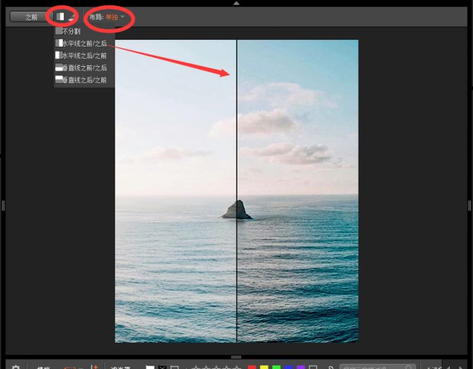Open the settings gear in the bottom bar
This screenshot has height=369, width=473.
[x=16, y=366]
